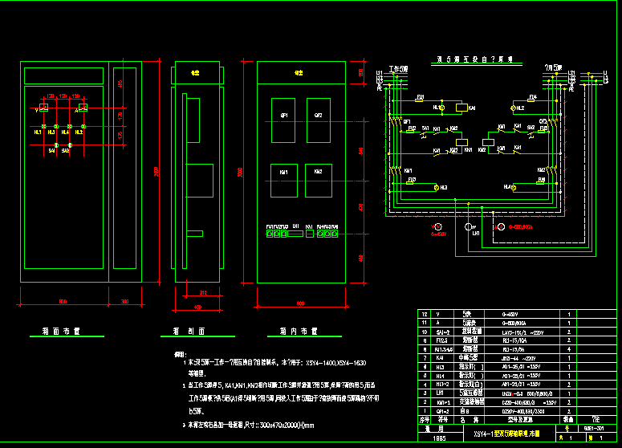Select the KM2 contactor box in the interior layout
This screenshot has width=622, height=448.
319,181
